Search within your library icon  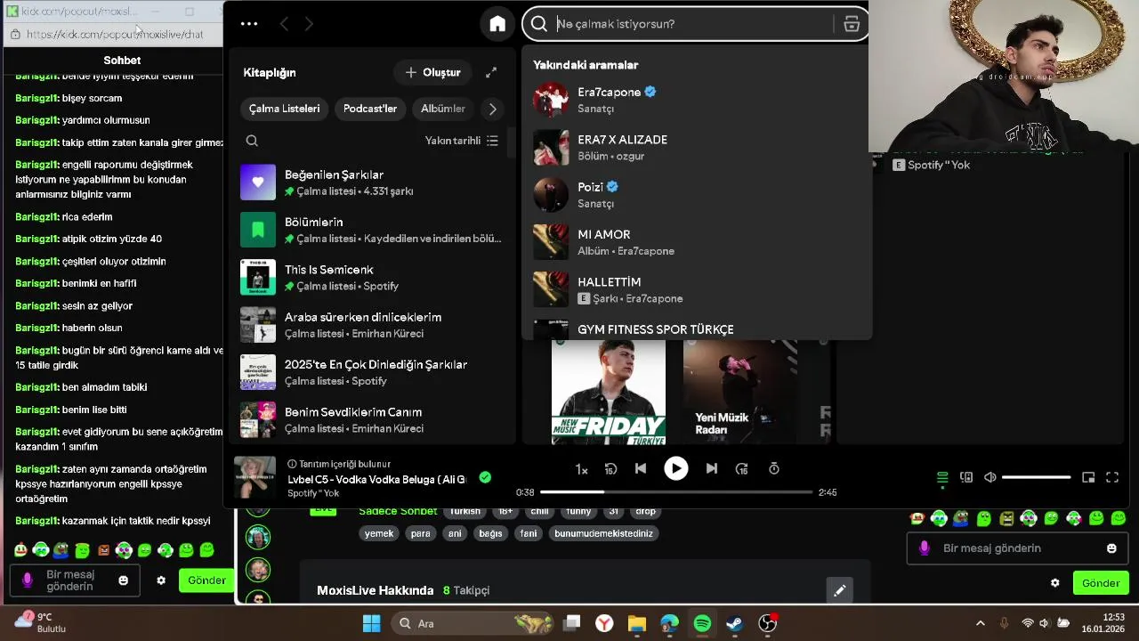click(x=252, y=141)
